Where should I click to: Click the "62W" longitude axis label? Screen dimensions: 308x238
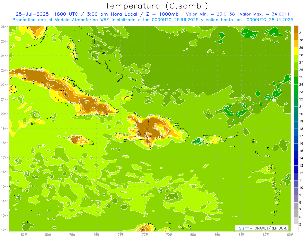pyautogui.click(x=266, y=234)
